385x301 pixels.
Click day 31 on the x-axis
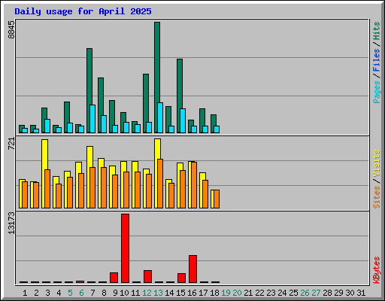point(361,293)
